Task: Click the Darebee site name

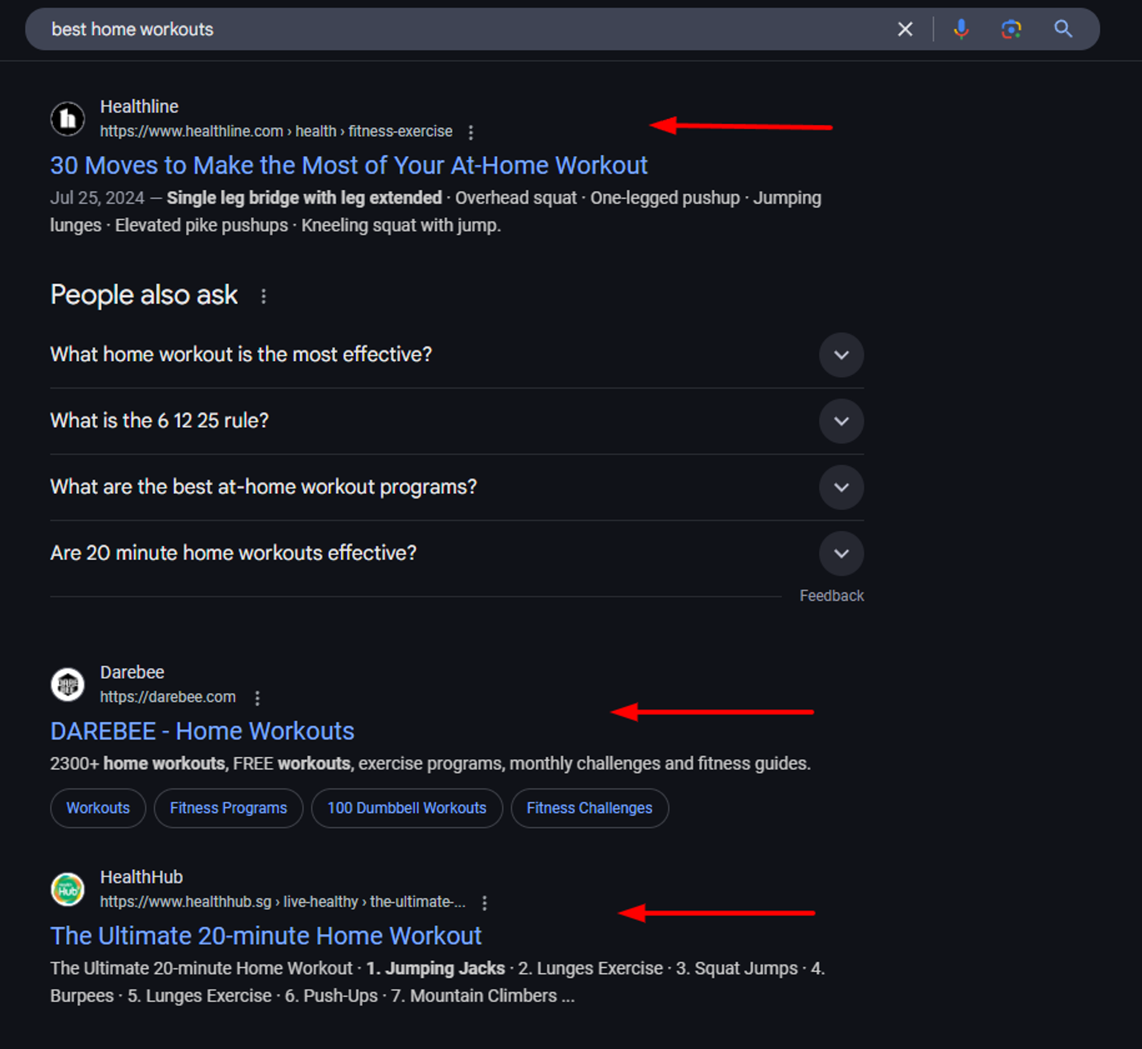Action: (x=132, y=672)
